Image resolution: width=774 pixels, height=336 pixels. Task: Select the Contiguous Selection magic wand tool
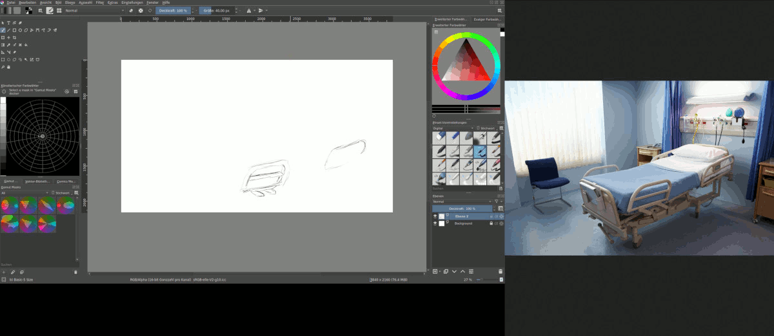(26, 59)
